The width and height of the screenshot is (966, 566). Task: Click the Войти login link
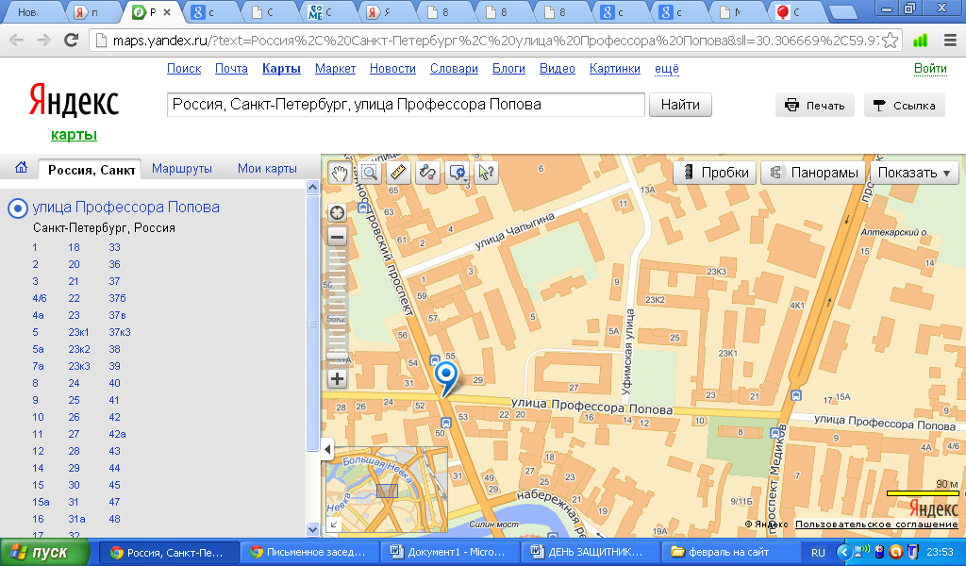(x=930, y=68)
